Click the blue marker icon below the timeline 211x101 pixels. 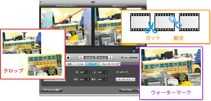coord(134,51)
